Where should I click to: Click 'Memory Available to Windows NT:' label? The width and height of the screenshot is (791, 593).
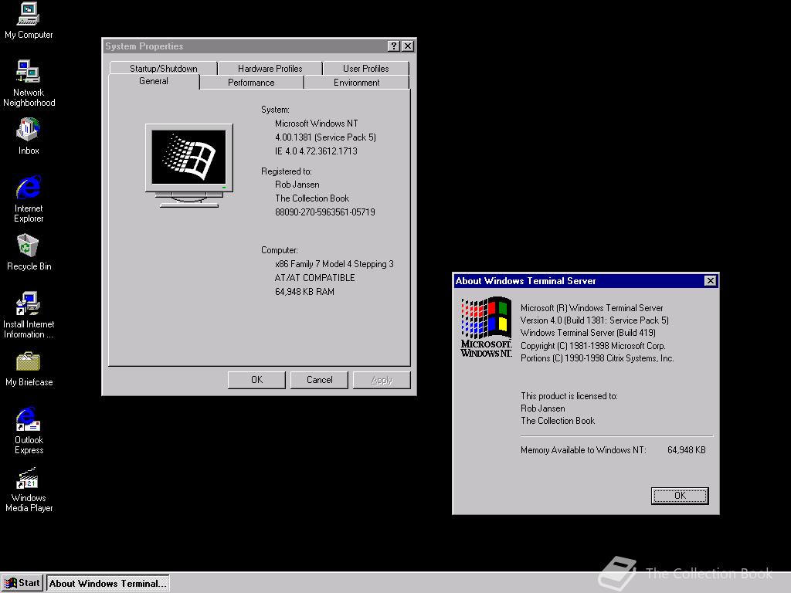583,450
